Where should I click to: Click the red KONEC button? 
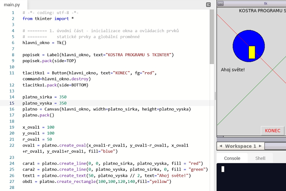pyautogui.click(x=272, y=131)
